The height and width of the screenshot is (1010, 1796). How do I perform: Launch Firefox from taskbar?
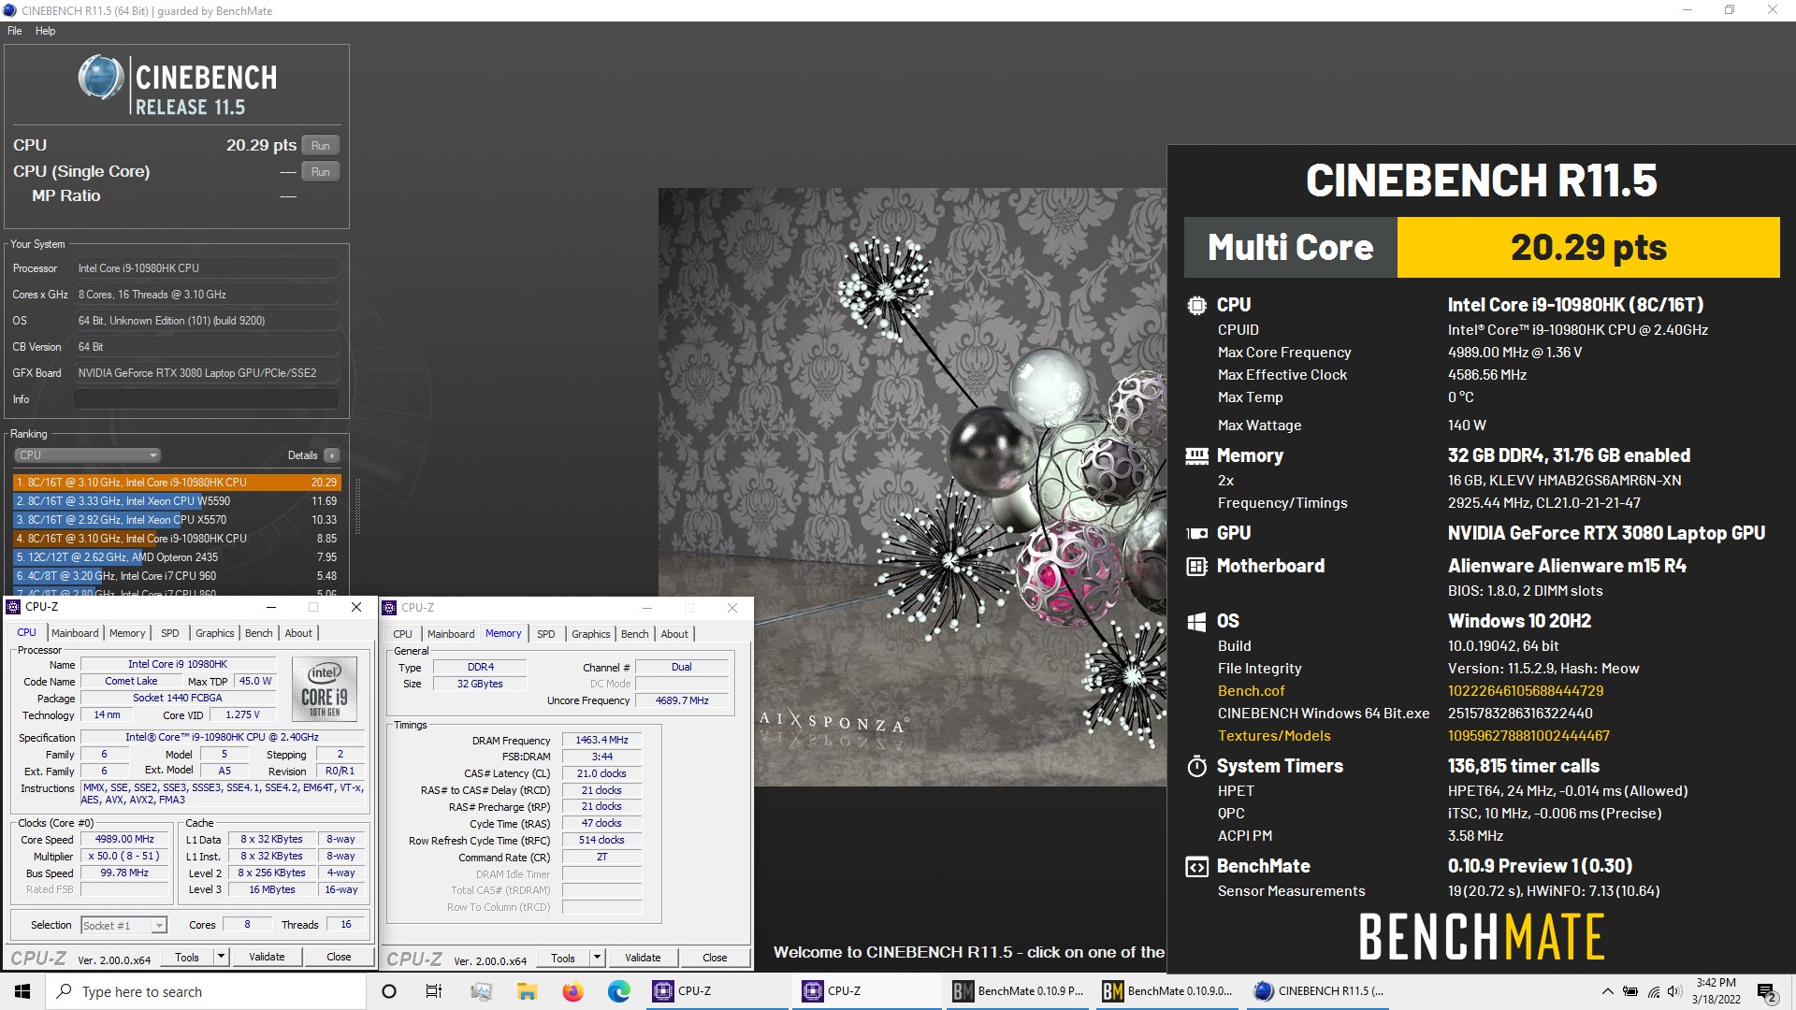pos(572,991)
